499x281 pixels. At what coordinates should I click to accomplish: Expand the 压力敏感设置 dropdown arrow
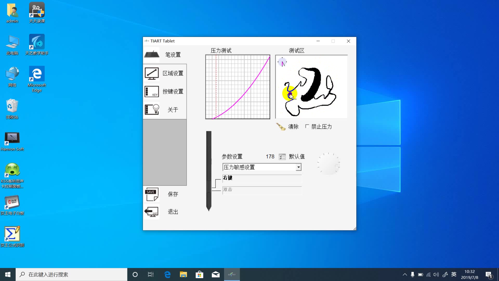pyautogui.click(x=299, y=167)
